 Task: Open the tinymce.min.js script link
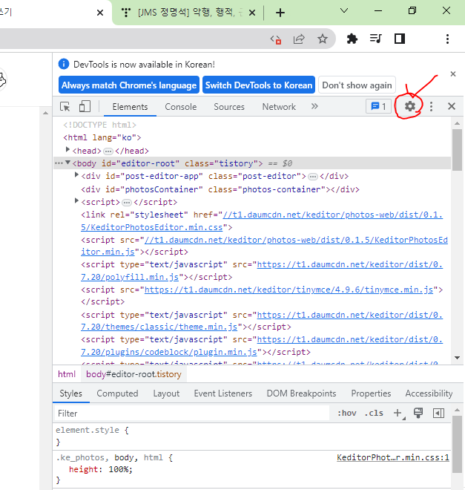point(288,290)
